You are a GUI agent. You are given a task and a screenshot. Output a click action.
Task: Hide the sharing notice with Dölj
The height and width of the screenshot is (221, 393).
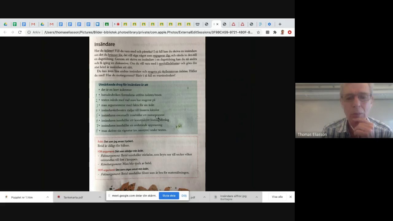click(184, 196)
